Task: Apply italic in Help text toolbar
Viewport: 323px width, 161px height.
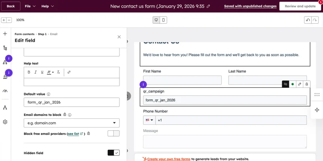Action: tap(36, 72)
